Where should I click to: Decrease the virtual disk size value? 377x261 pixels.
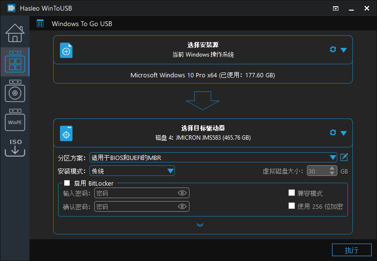(332, 174)
